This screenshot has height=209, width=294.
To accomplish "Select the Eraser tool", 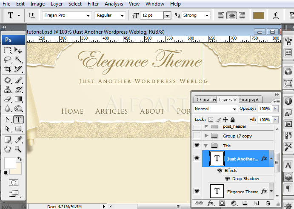I will pos(8,99).
